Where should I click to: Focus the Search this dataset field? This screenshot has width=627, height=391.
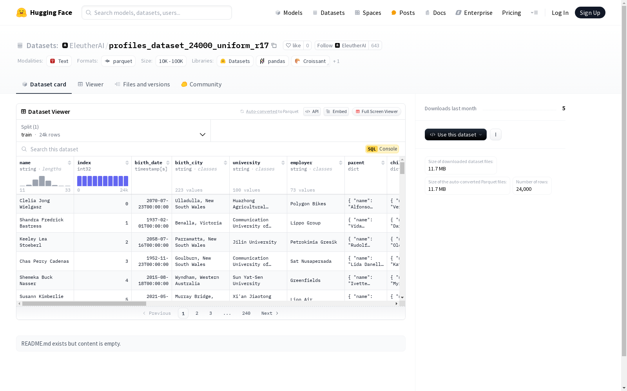click(192, 149)
